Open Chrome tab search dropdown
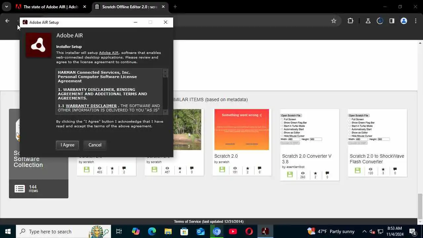 click(7, 7)
